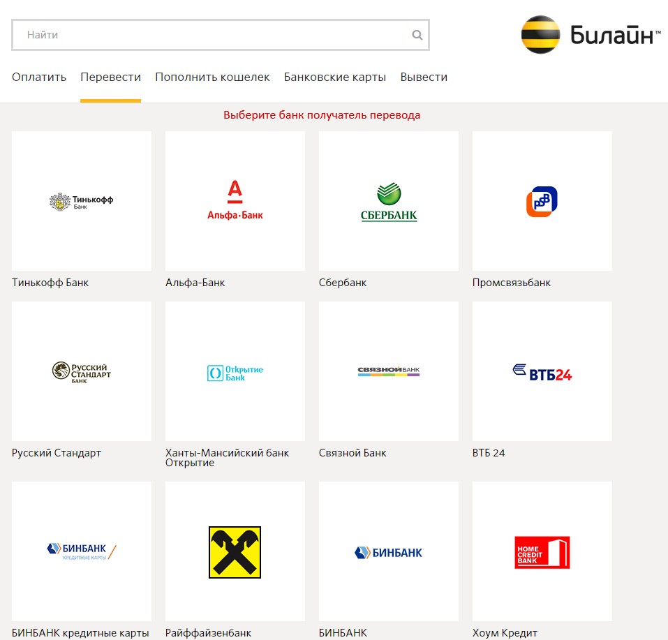668x640 pixels.
Task: Select the Promsvyazbank PSB logo tile
Action: [542, 201]
